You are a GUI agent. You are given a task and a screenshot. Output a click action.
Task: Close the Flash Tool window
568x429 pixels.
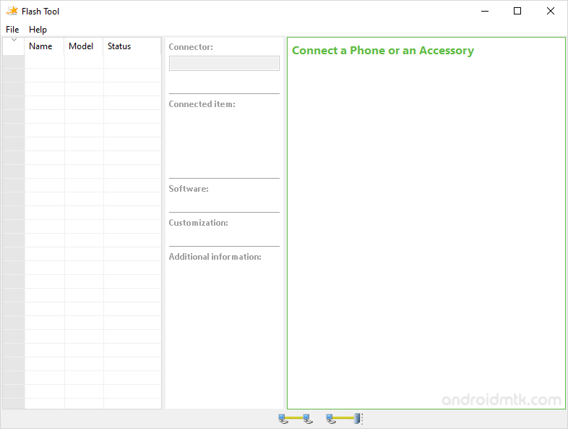[550, 12]
